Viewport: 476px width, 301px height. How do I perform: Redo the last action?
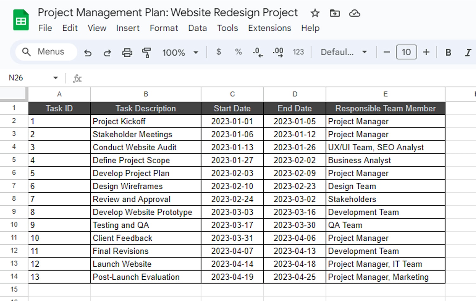(107, 52)
